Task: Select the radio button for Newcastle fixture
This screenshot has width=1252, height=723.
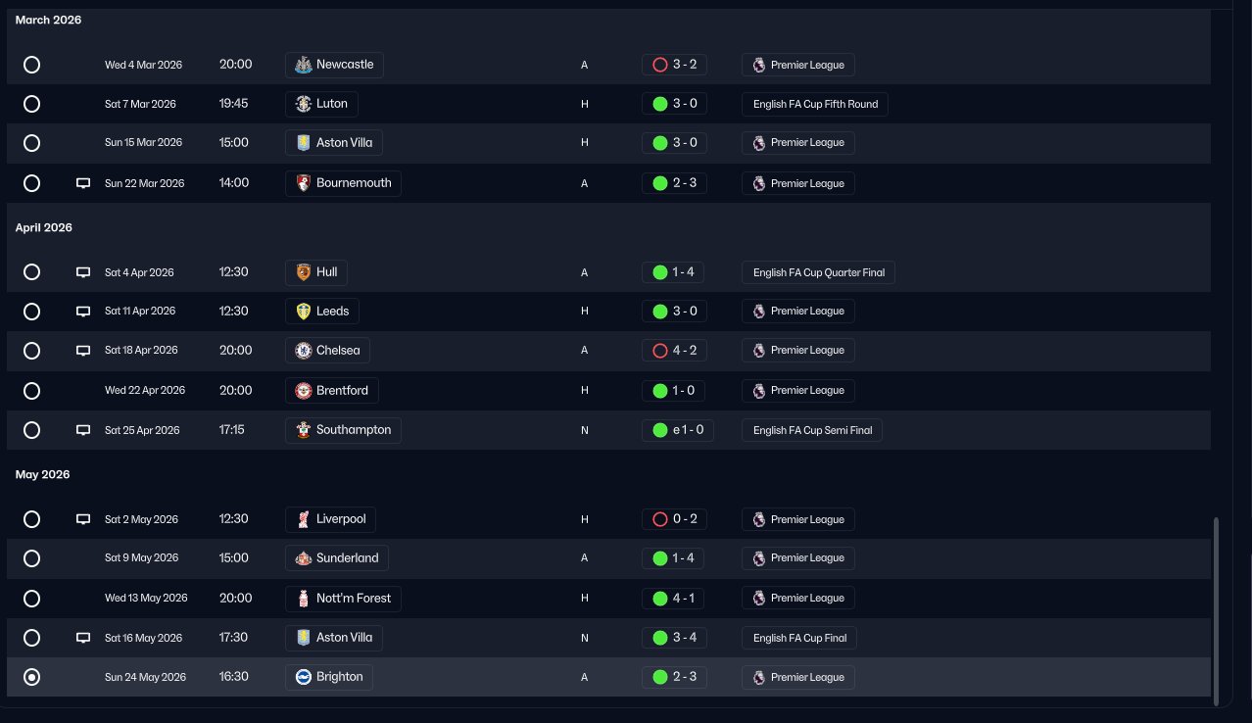Action: click(31, 65)
